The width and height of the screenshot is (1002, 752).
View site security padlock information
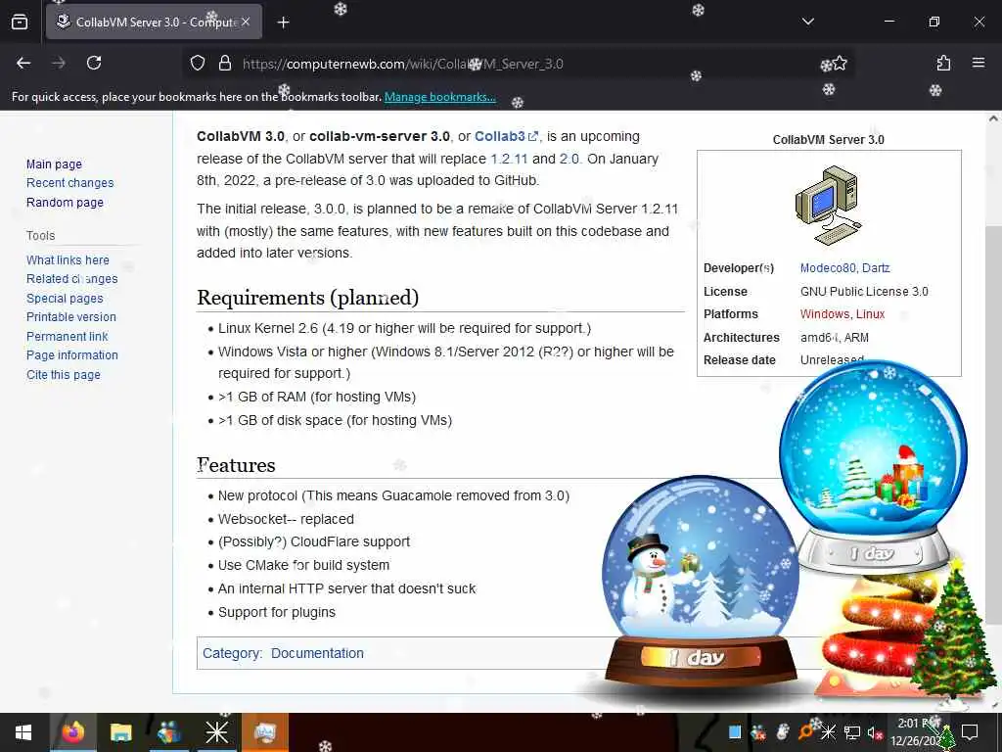click(224, 63)
